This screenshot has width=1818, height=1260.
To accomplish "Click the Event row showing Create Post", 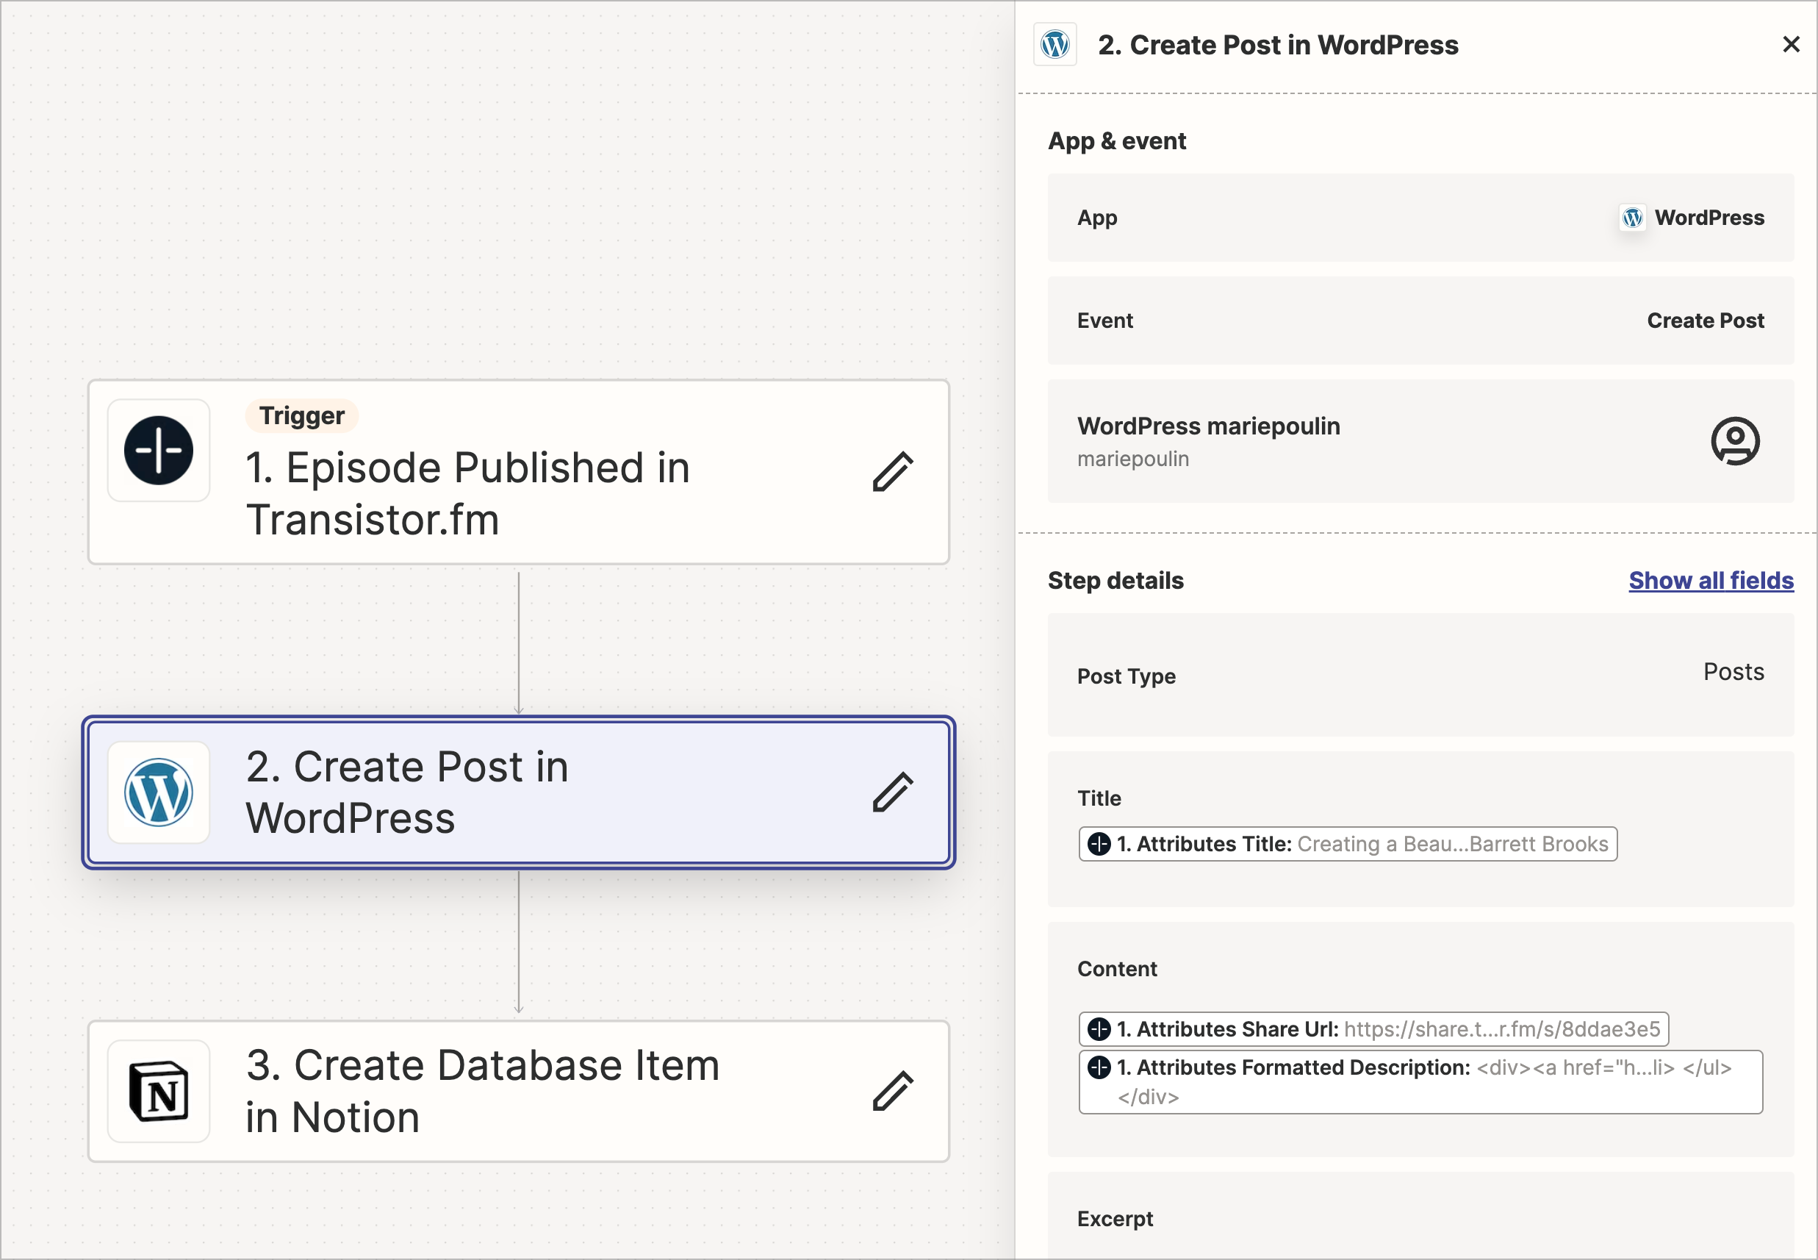I will coord(1420,321).
